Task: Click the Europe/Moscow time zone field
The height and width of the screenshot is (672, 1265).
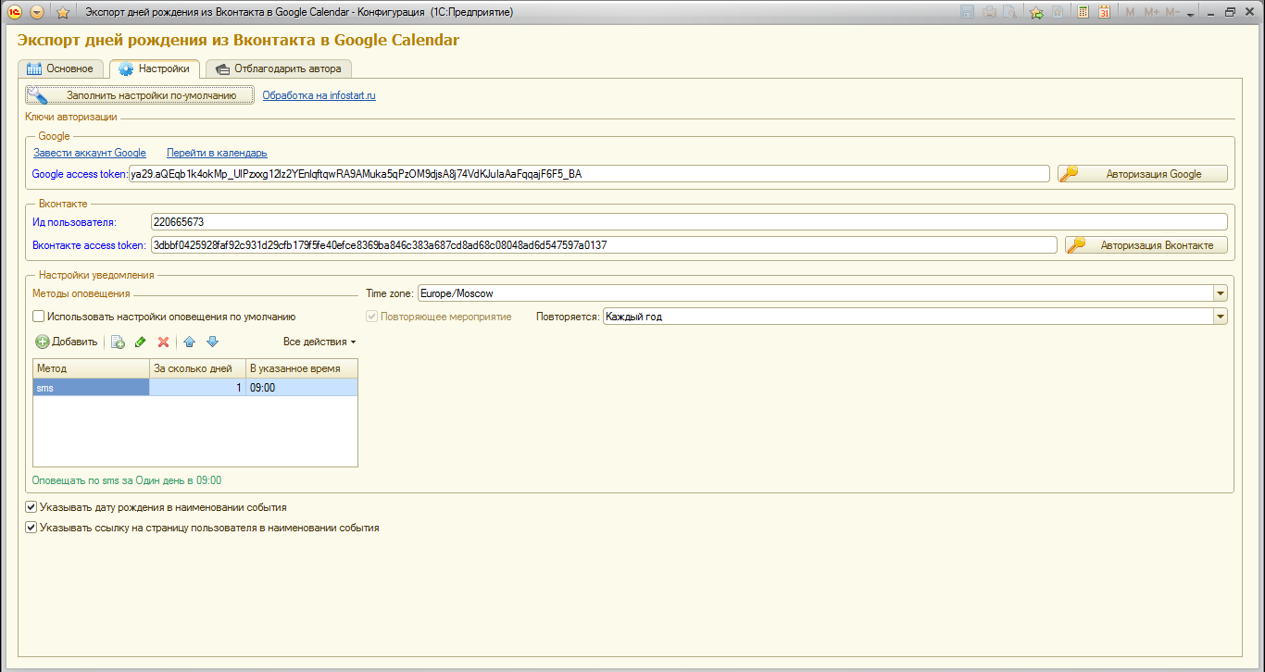Action: coord(815,293)
